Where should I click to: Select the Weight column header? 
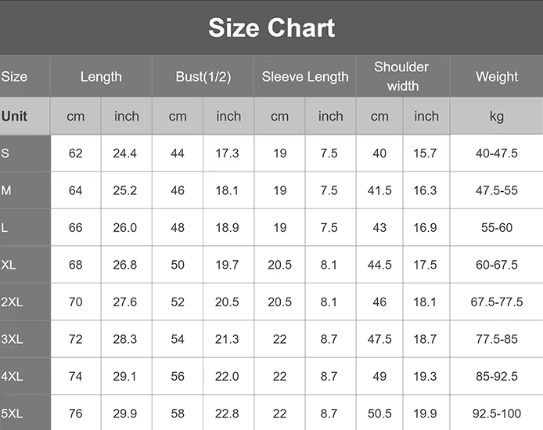pyautogui.click(x=496, y=77)
